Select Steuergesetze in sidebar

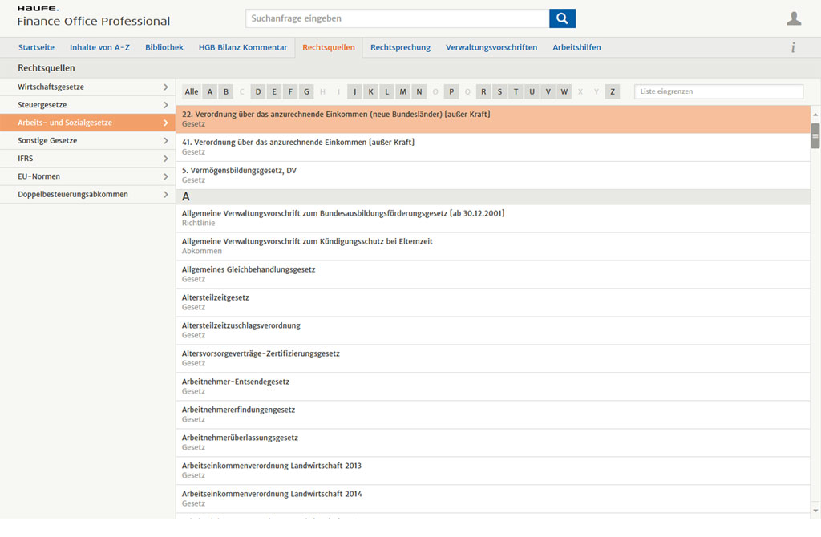(x=87, y=105)
